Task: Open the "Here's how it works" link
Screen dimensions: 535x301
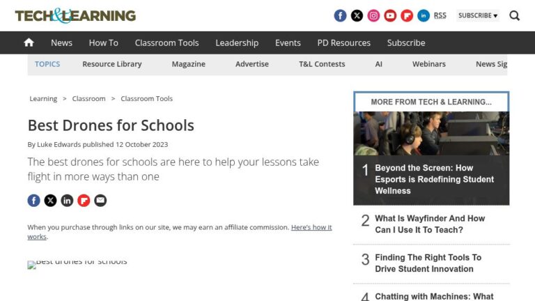Action: (311, 227)
